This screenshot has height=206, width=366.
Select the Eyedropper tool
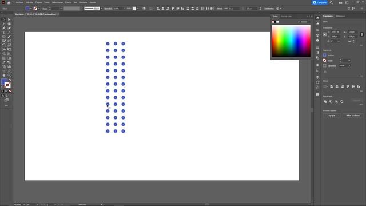pos(4,62)
